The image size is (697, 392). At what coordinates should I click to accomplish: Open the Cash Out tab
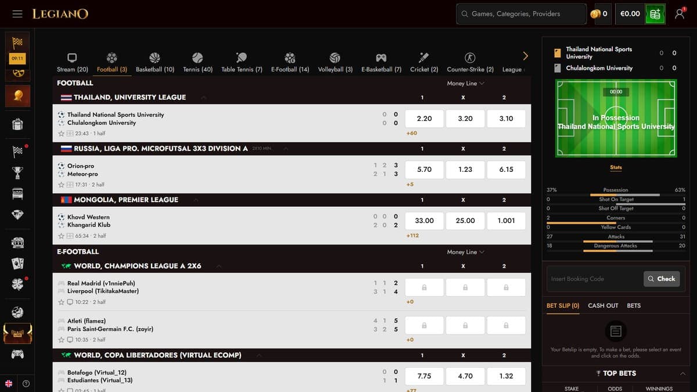point(603,305)
